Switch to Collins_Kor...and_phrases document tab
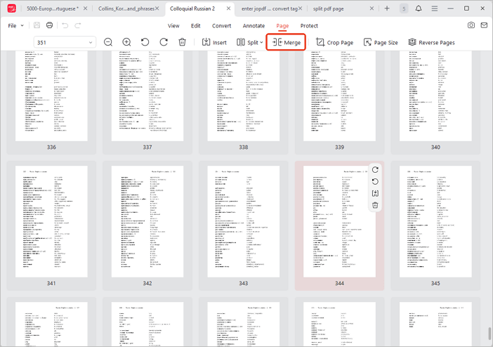The image size is (493, 347). click(126, 8)
